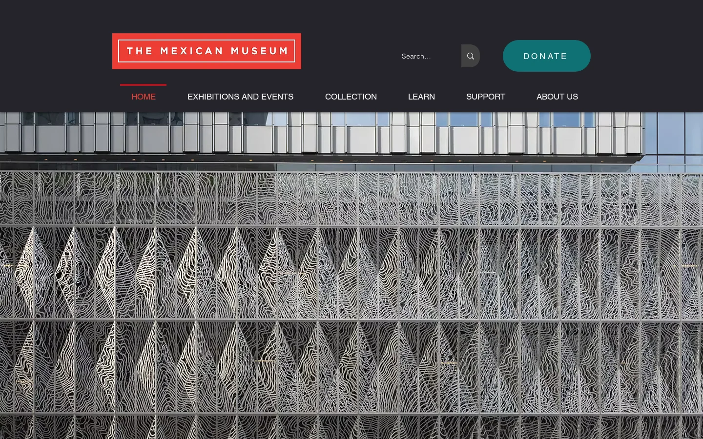Go to the Collection page
Image resolution: width=703 pixels, height=439 pixels.
tap(351, 97)
